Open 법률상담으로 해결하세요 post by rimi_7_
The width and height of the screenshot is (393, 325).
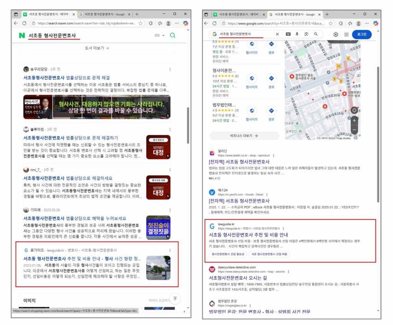point(68,178)
